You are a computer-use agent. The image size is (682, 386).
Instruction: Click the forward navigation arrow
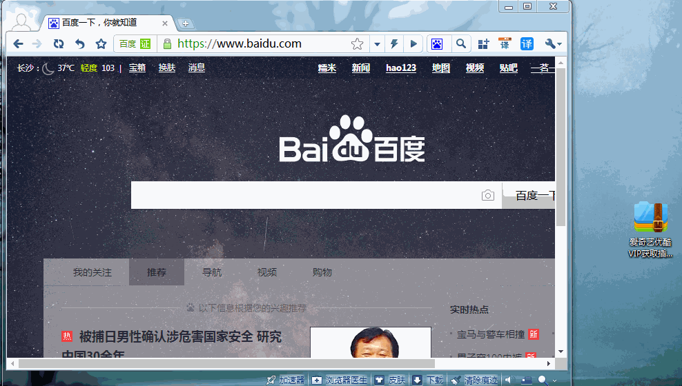37,43
